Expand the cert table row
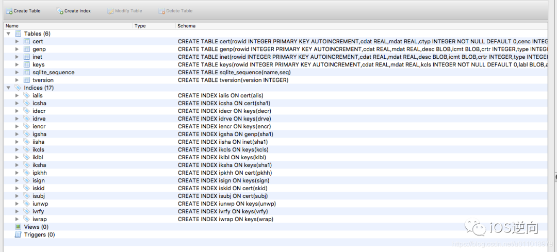The image size is (557, 252). pyautogui.click(x=17, y=42)
